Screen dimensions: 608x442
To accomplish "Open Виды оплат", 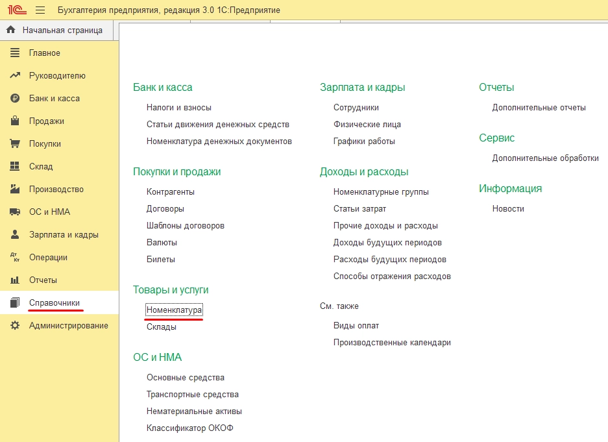I will tap(356, 326).
